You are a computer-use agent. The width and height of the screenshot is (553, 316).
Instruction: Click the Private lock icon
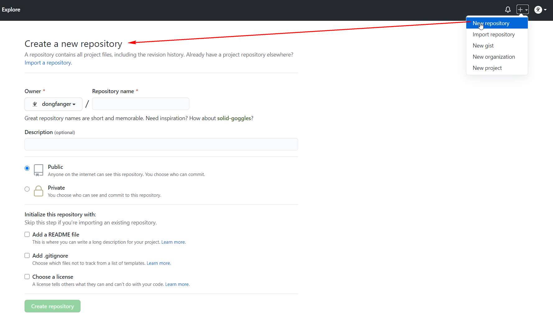tap(39, 191)
